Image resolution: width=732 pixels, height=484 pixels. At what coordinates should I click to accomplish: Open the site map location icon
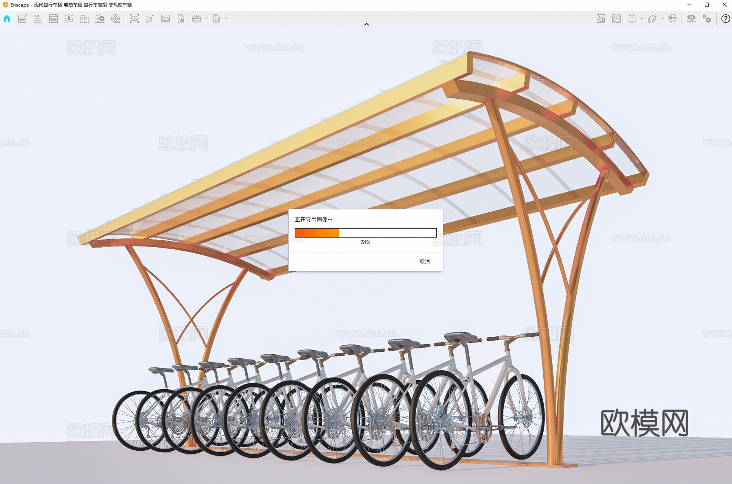pos(601,19)
